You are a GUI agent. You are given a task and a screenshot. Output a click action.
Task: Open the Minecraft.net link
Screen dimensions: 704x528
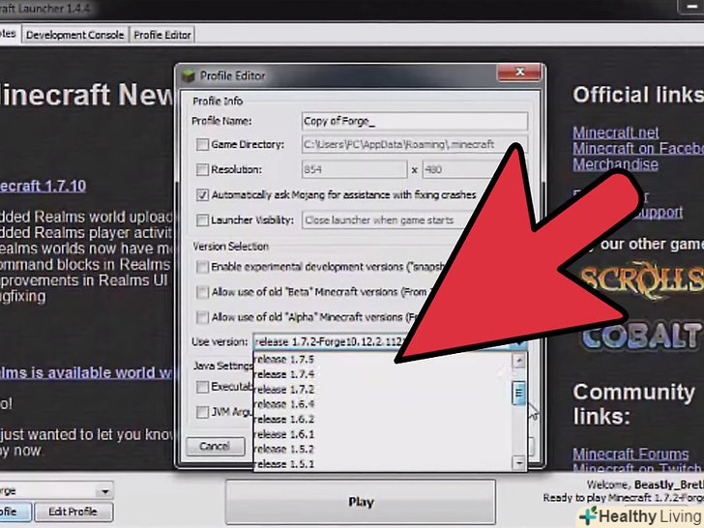[616, 132]
